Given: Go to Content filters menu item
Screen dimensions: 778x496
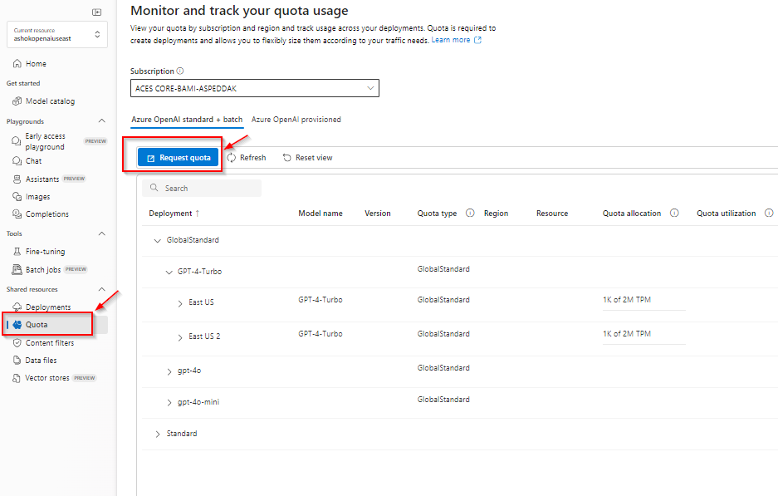Looking at the screenshot, I should click(x=50, y=343).
